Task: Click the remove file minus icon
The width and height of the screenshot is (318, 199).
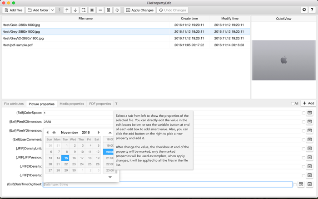Action: pos(100,10)
